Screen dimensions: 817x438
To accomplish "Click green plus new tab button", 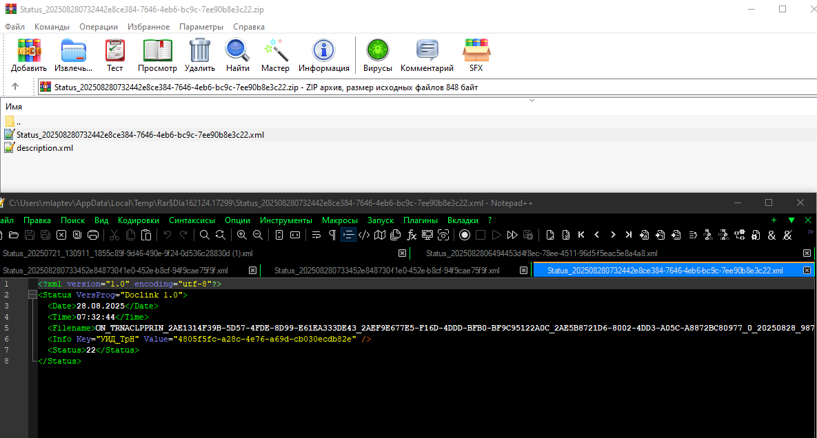I will 774,220.
